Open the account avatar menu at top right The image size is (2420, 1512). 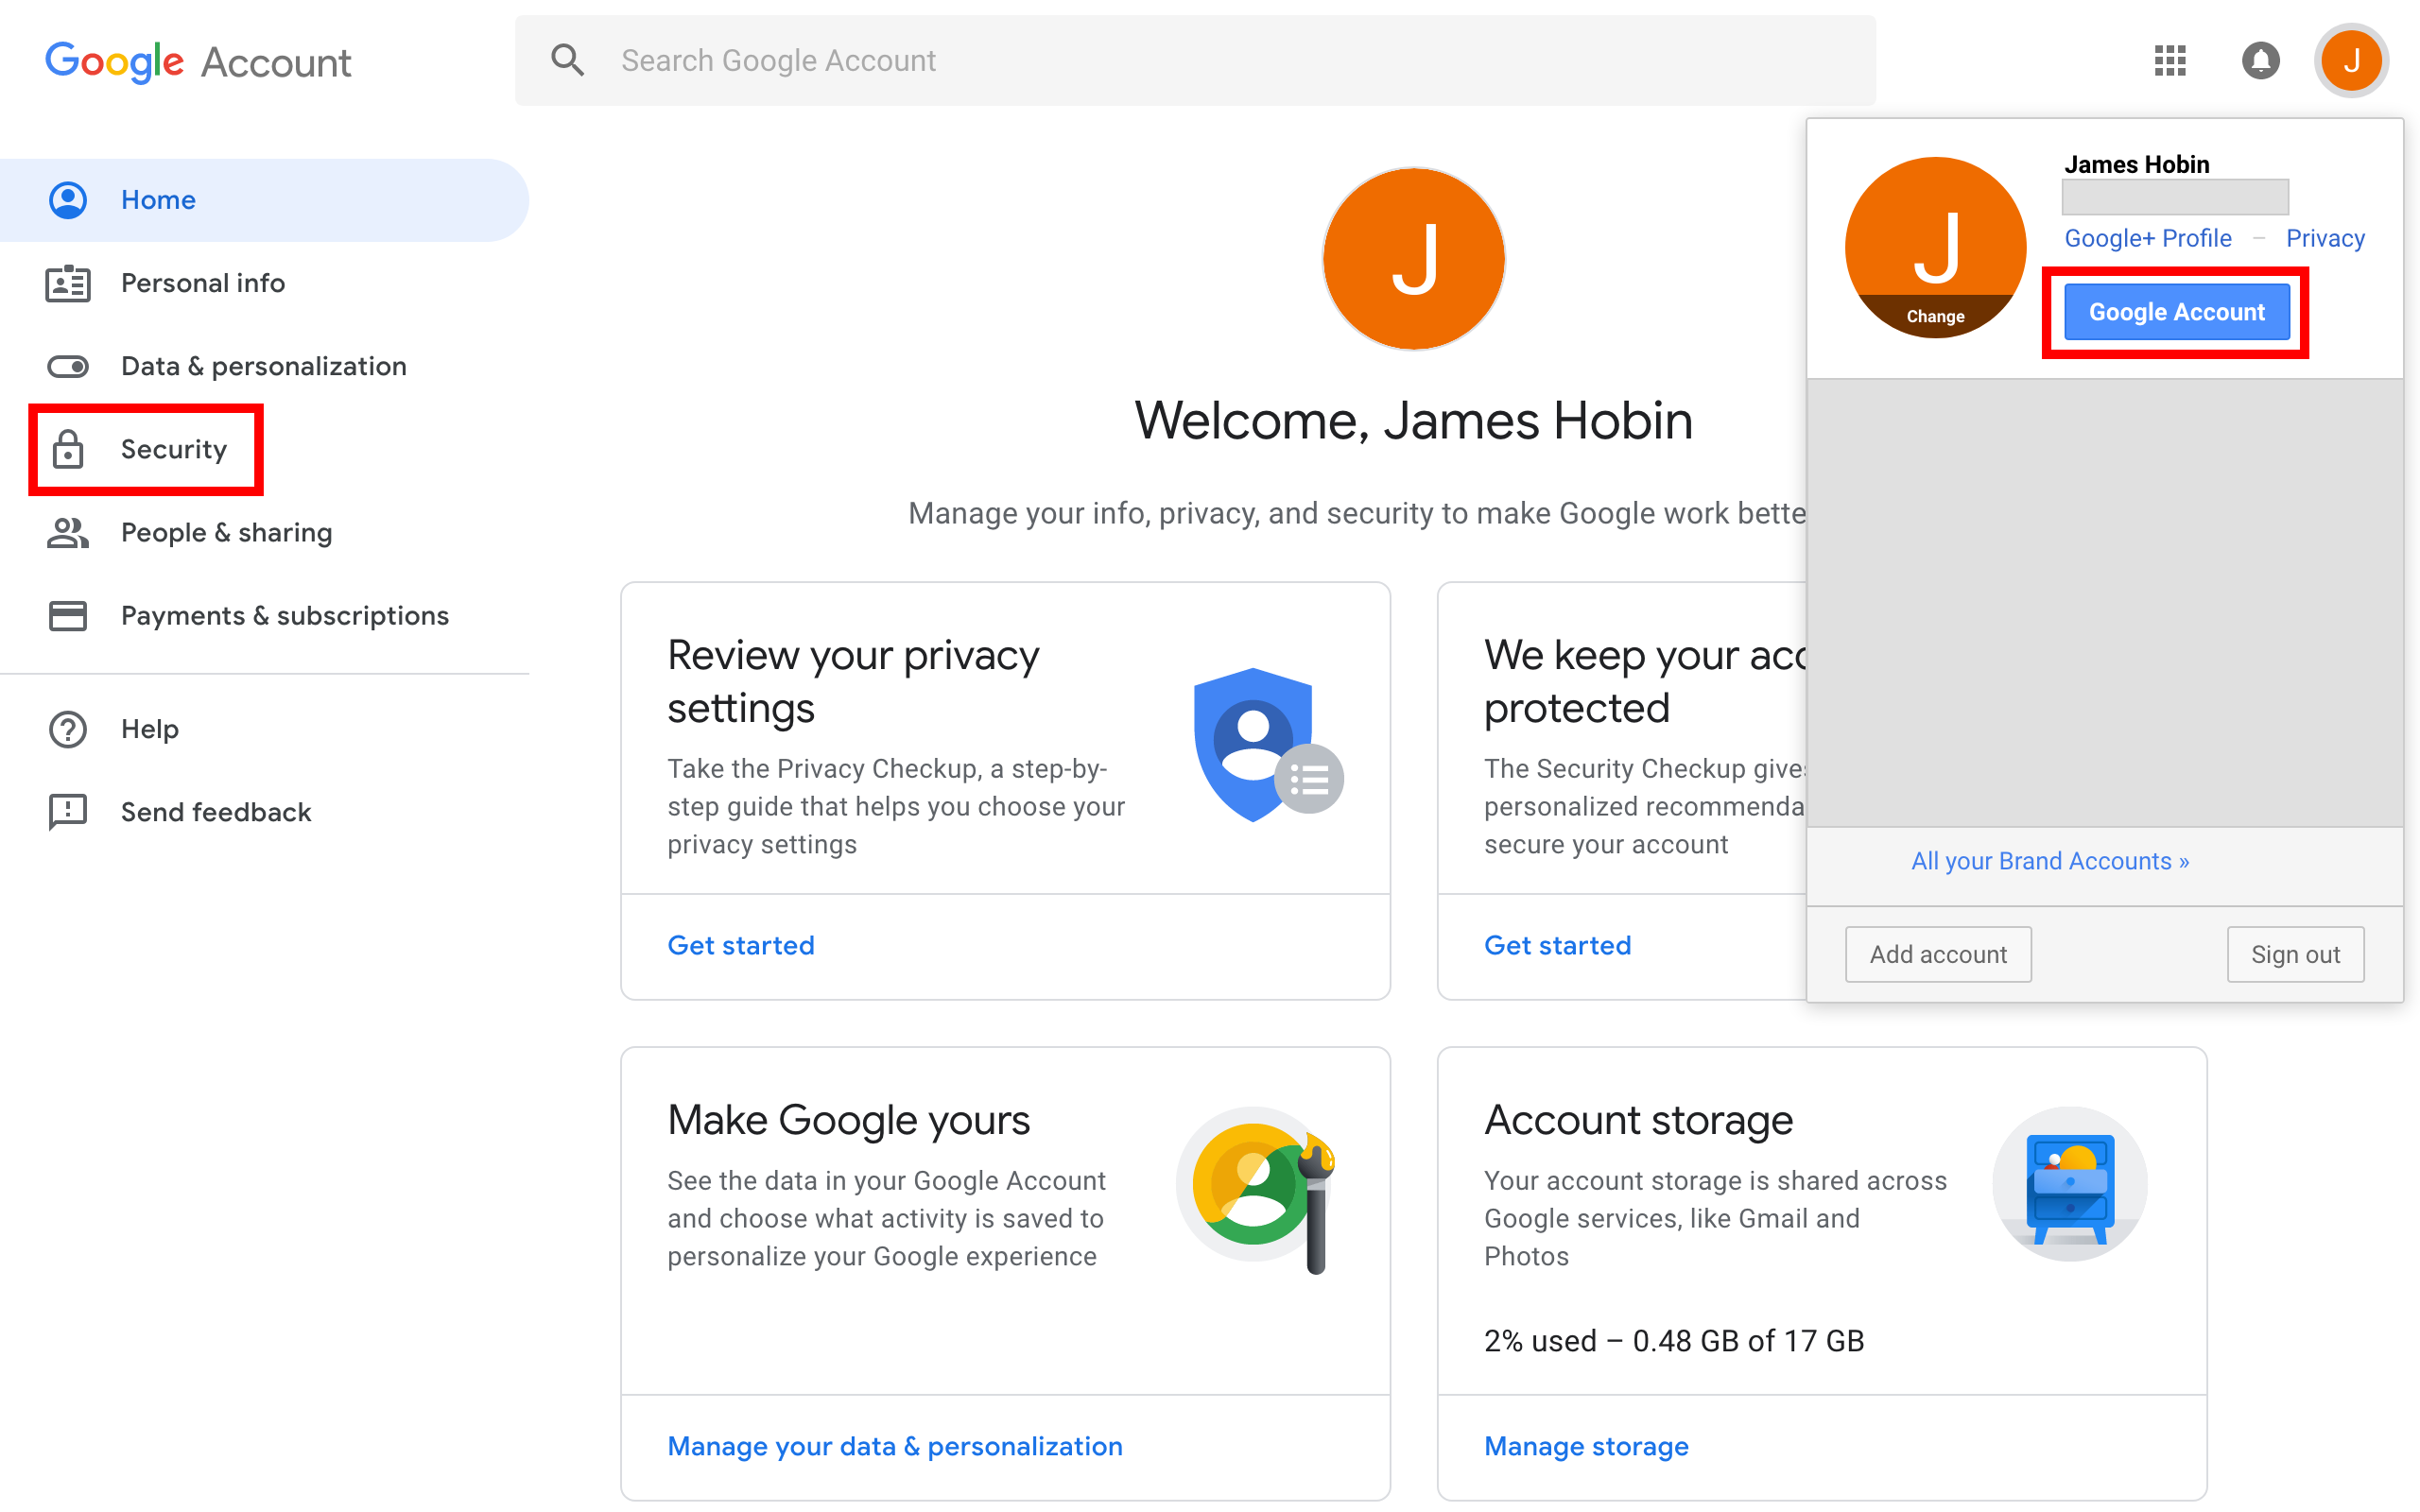2350,61
